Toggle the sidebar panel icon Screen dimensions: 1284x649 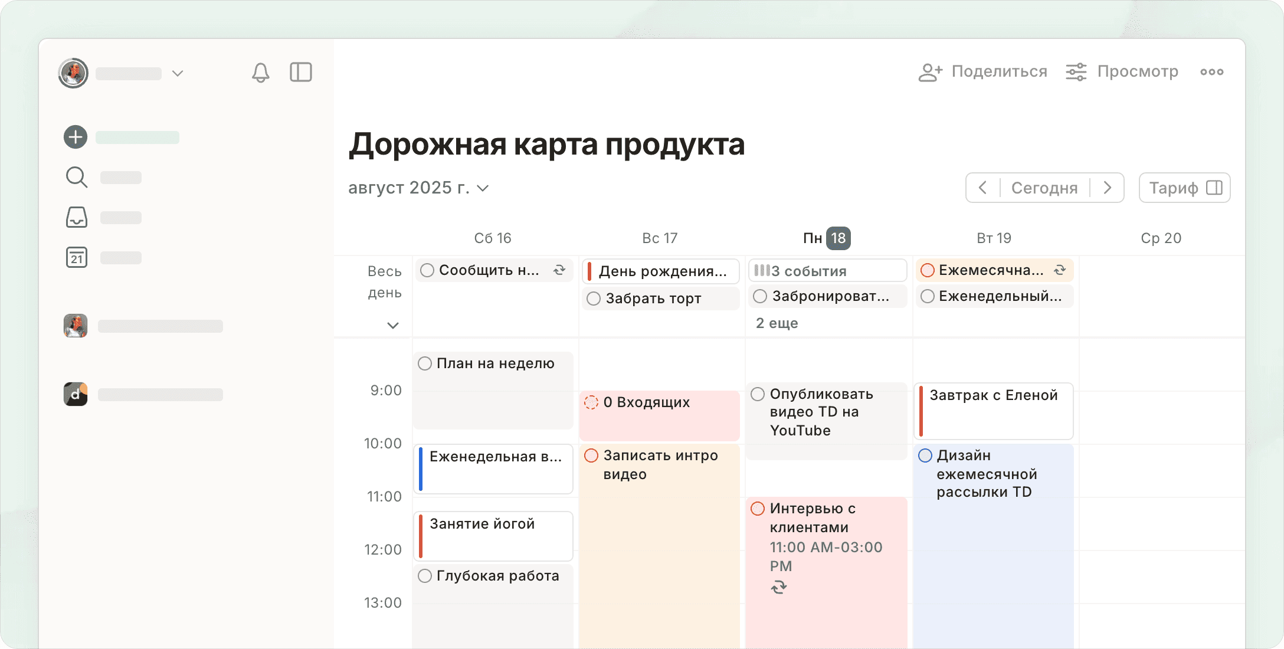pyautogui.click(x=300, y=73)
